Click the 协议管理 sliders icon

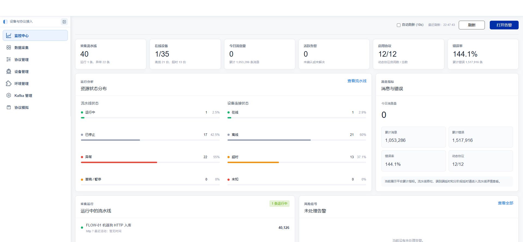point(9,59)
